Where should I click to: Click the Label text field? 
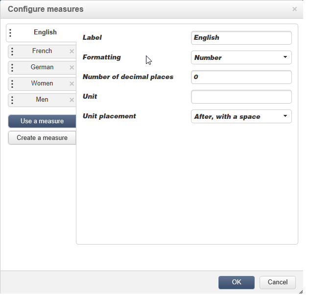[x=241, y=38]
